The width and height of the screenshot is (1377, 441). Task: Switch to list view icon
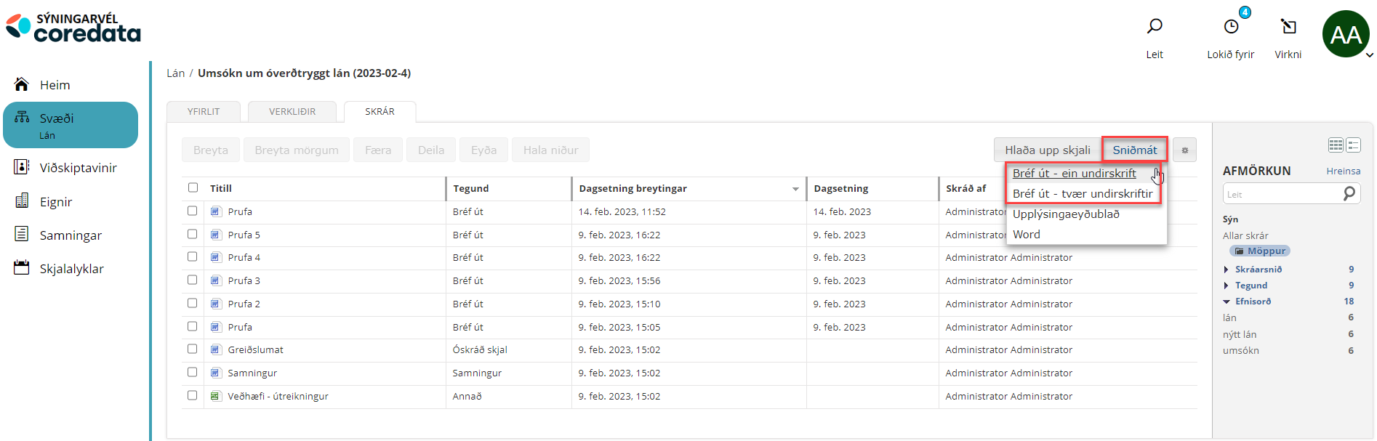[1353, 145]
